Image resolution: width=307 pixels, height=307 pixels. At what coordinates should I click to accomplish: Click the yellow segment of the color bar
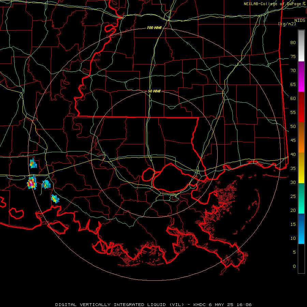(301, 168)
